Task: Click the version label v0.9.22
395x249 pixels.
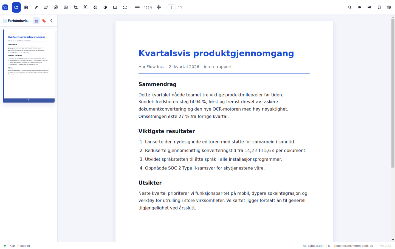Action: point(385,246)
